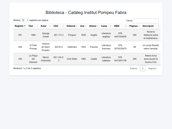Image resolution: width=172 pixels, height=129 pixels.
Task: Select the 003 registre cell
Action: point(20,59)
